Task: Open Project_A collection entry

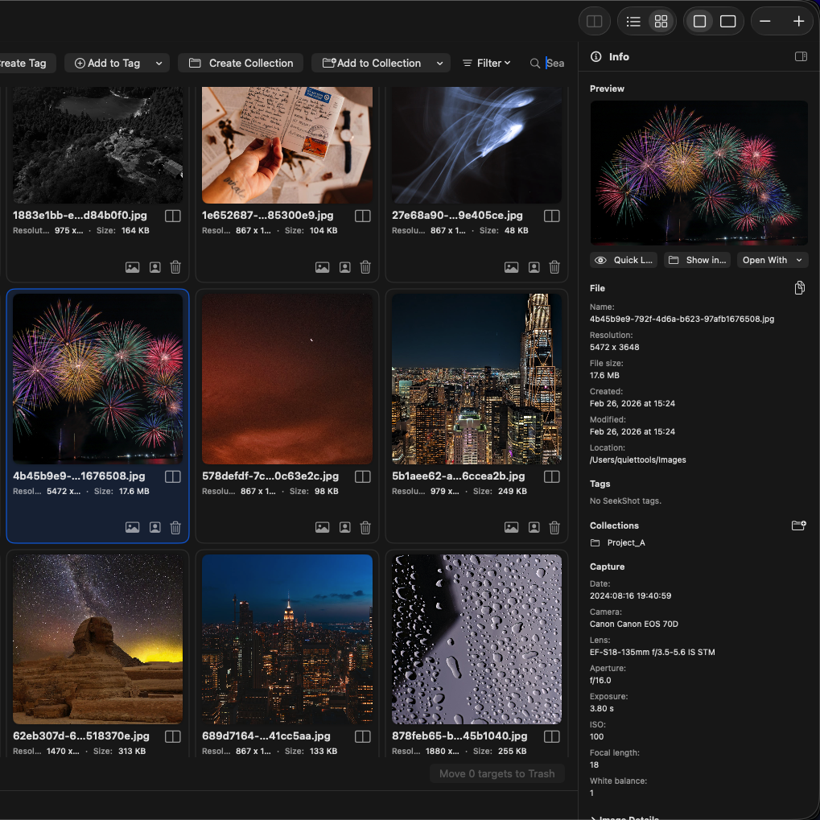Action: 617,543
